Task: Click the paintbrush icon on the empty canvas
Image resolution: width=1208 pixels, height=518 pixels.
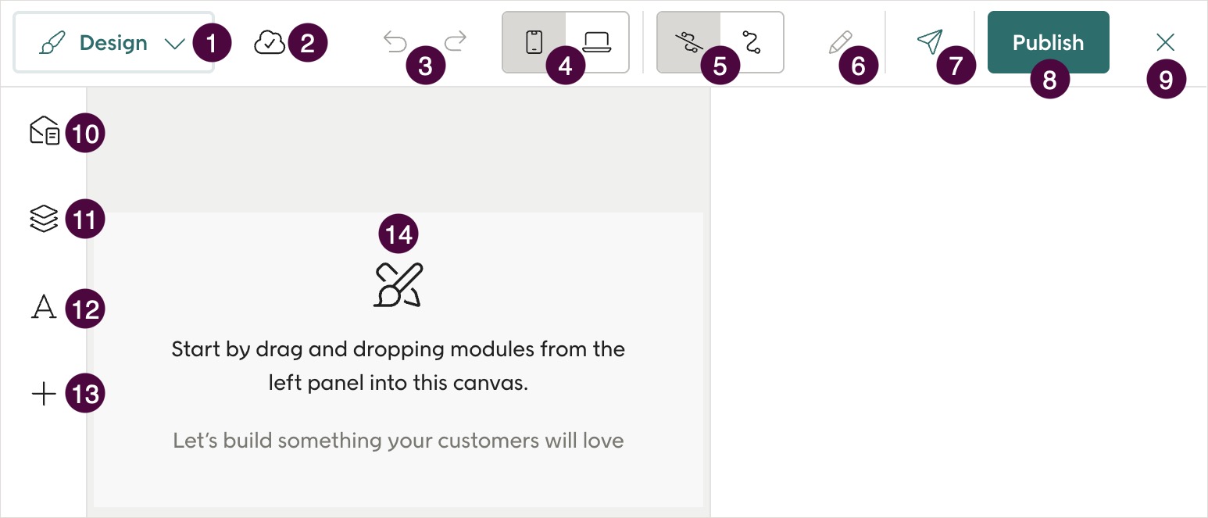Action: tap(398, 284)
